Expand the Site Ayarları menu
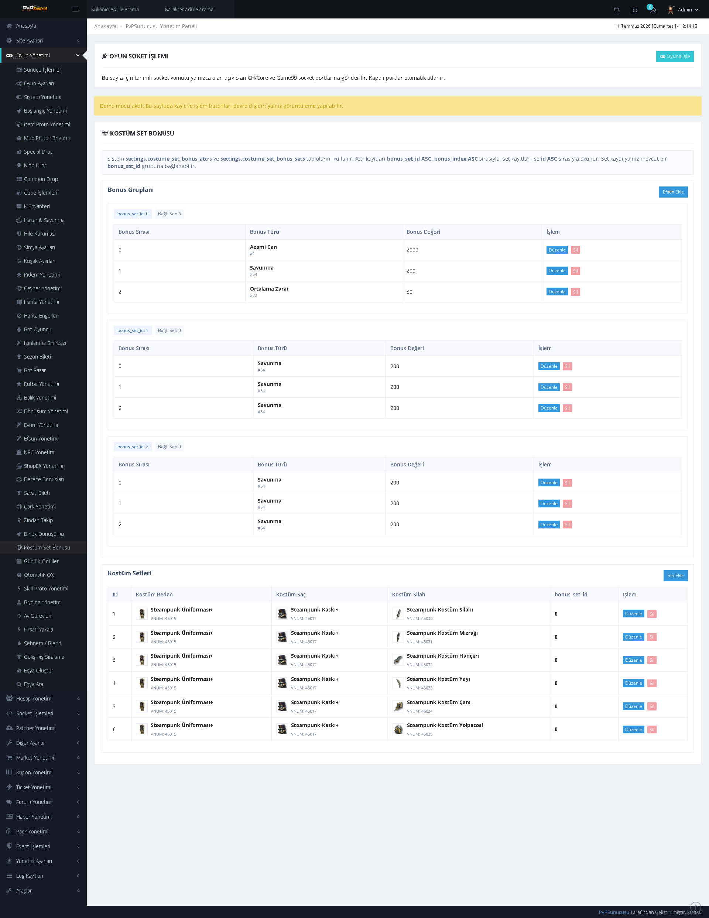Image resolution: width=709 pixels, height=918 pixels. click(x=43, y=40)
